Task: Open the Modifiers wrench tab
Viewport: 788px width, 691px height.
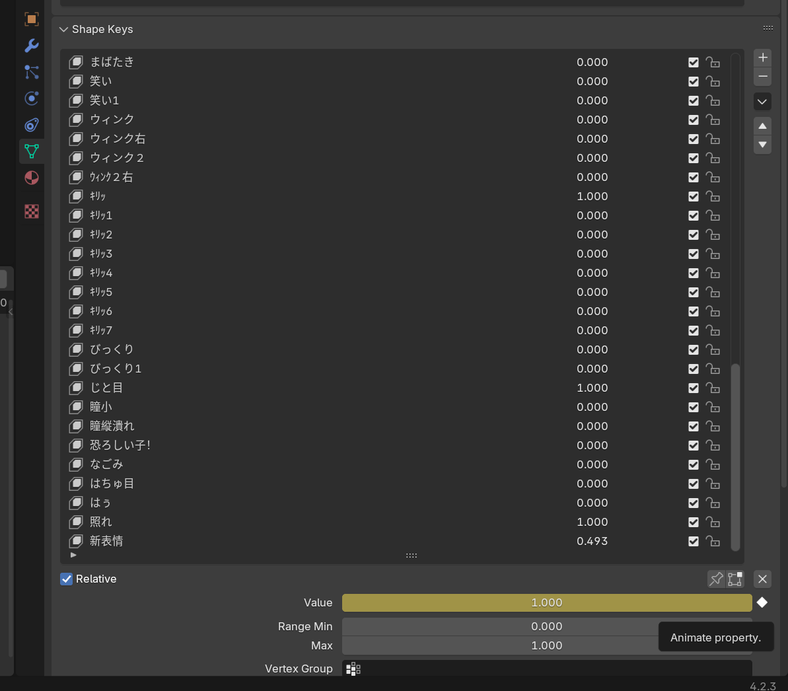Action: 32,46
